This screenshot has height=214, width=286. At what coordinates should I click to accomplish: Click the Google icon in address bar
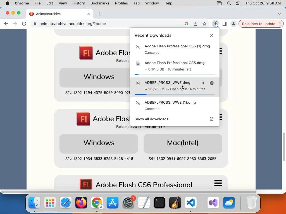186,24
